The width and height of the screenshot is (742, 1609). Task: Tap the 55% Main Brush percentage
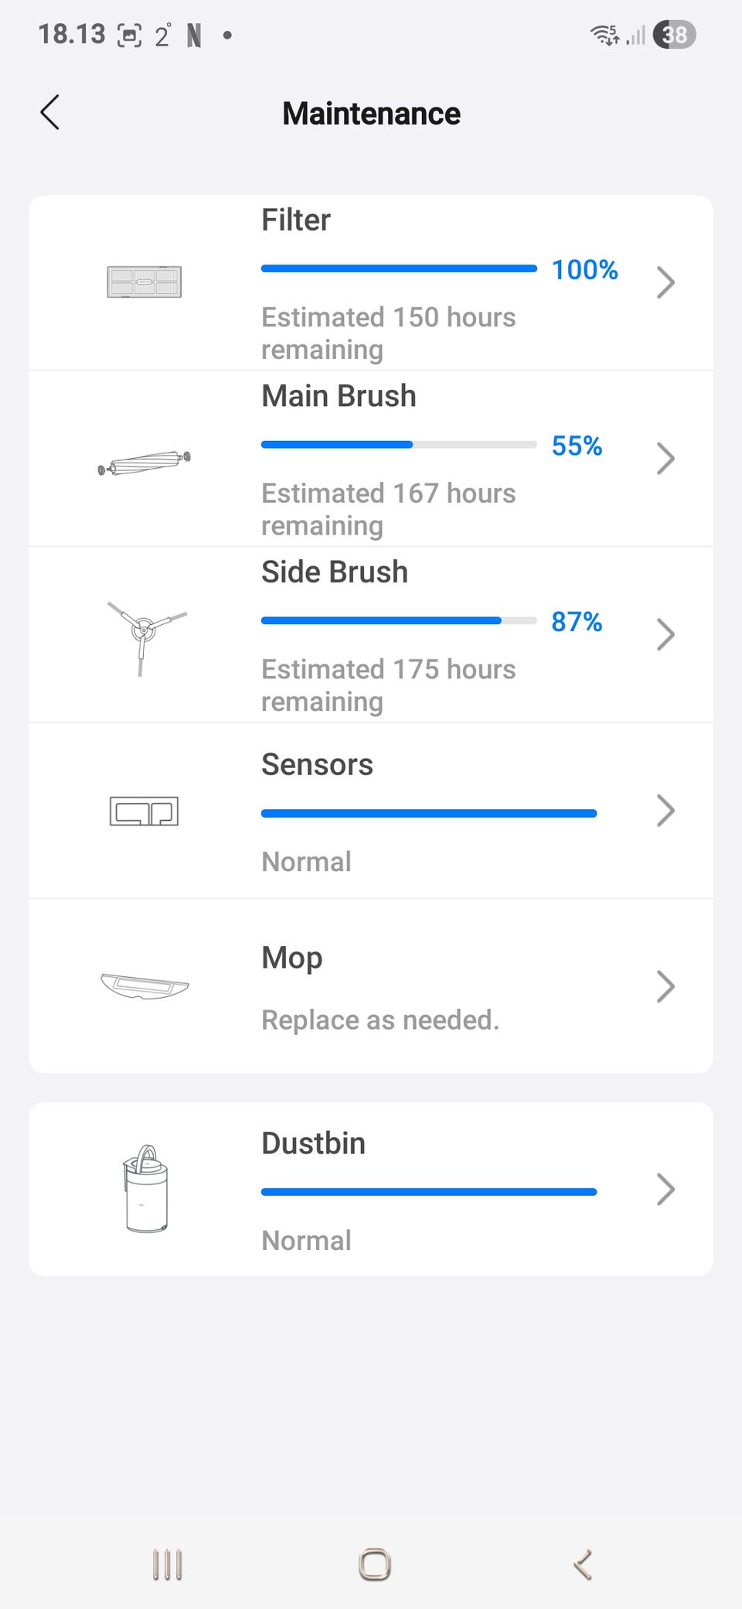pyautogui.click(x=577, y=446)
